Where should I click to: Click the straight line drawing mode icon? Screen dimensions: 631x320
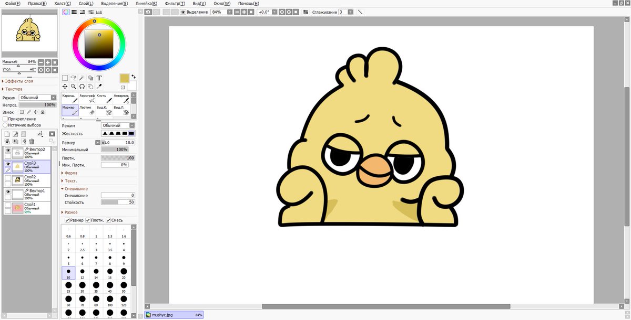click(360, 12)
